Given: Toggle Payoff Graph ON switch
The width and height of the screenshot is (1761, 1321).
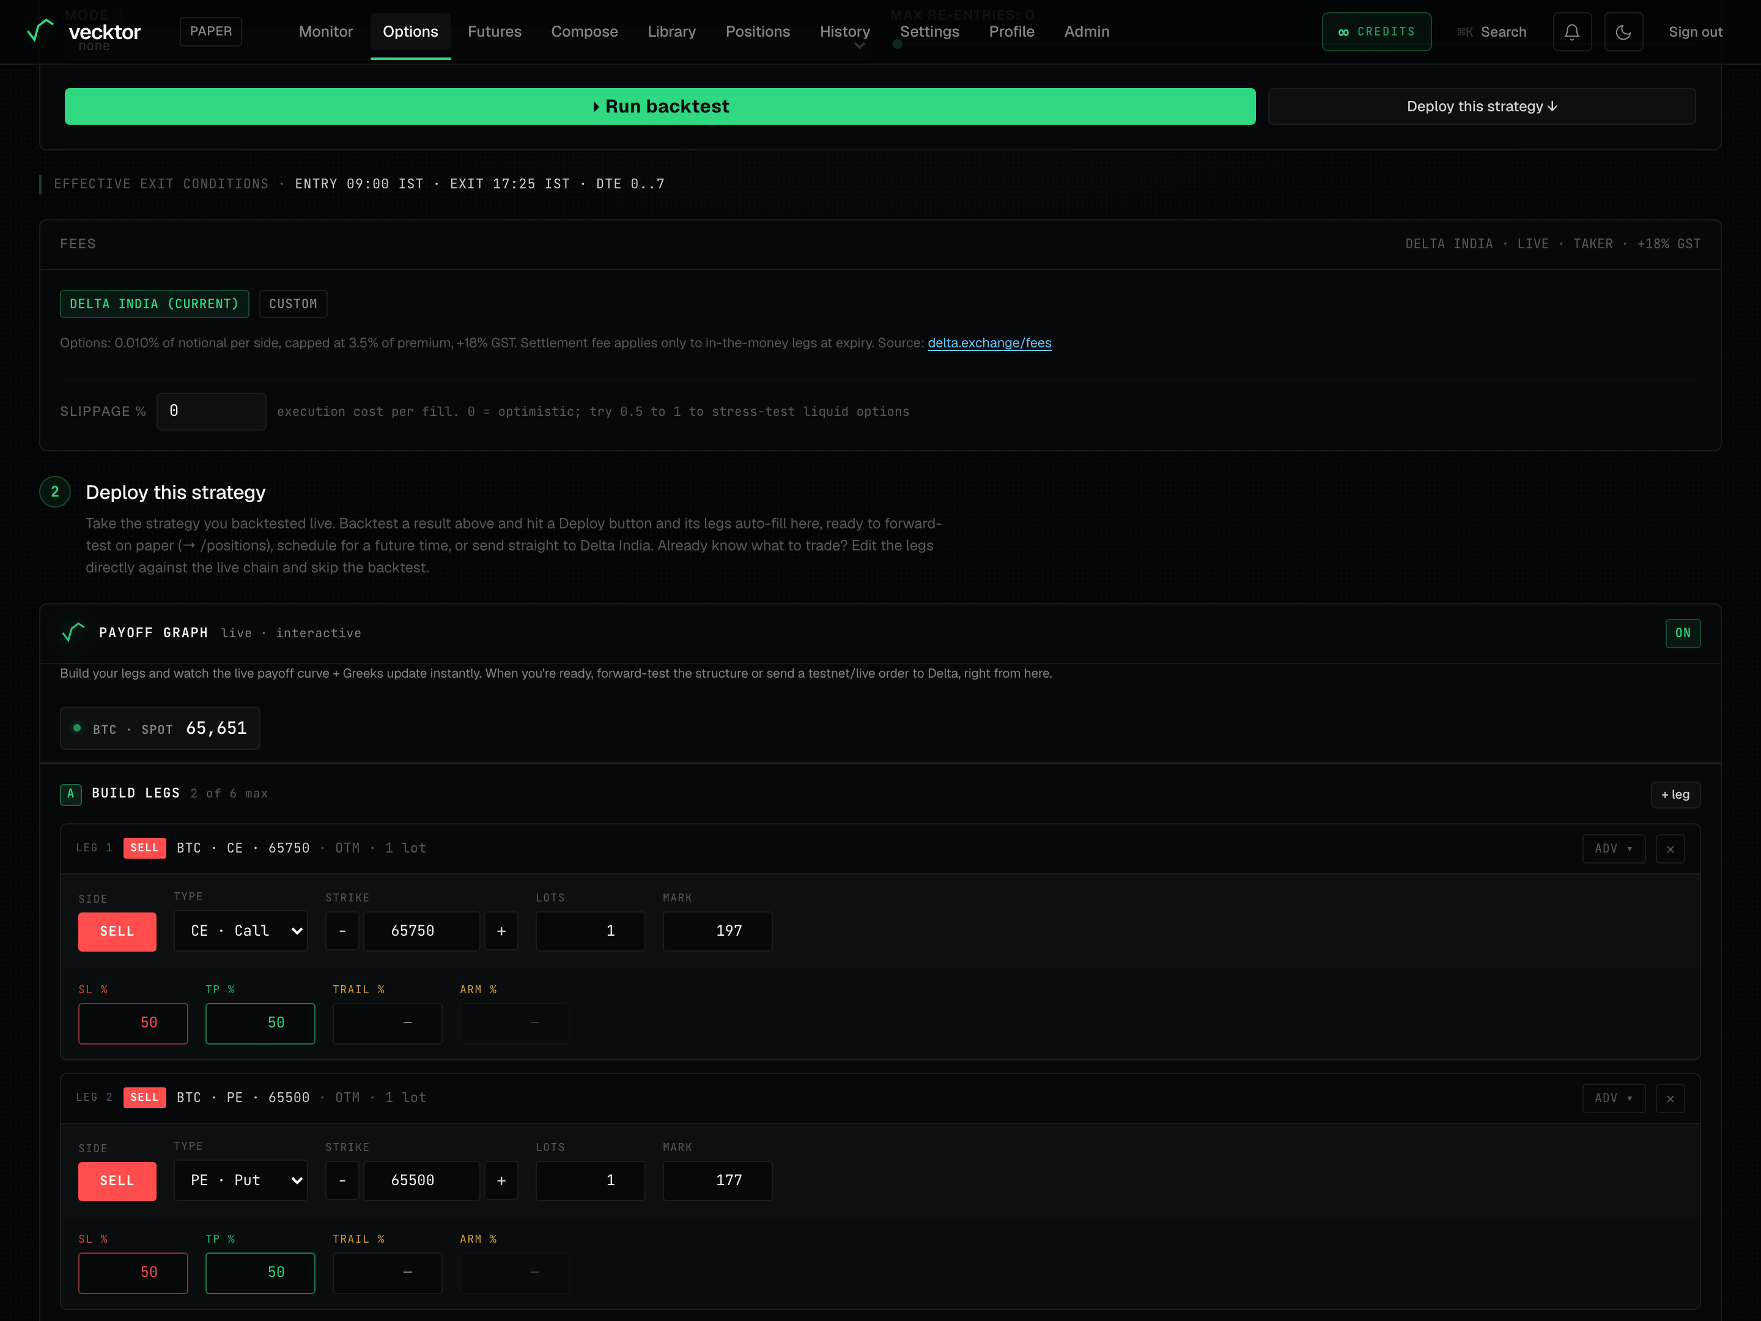Looking at the screenshot, I should click(1683, 633).
